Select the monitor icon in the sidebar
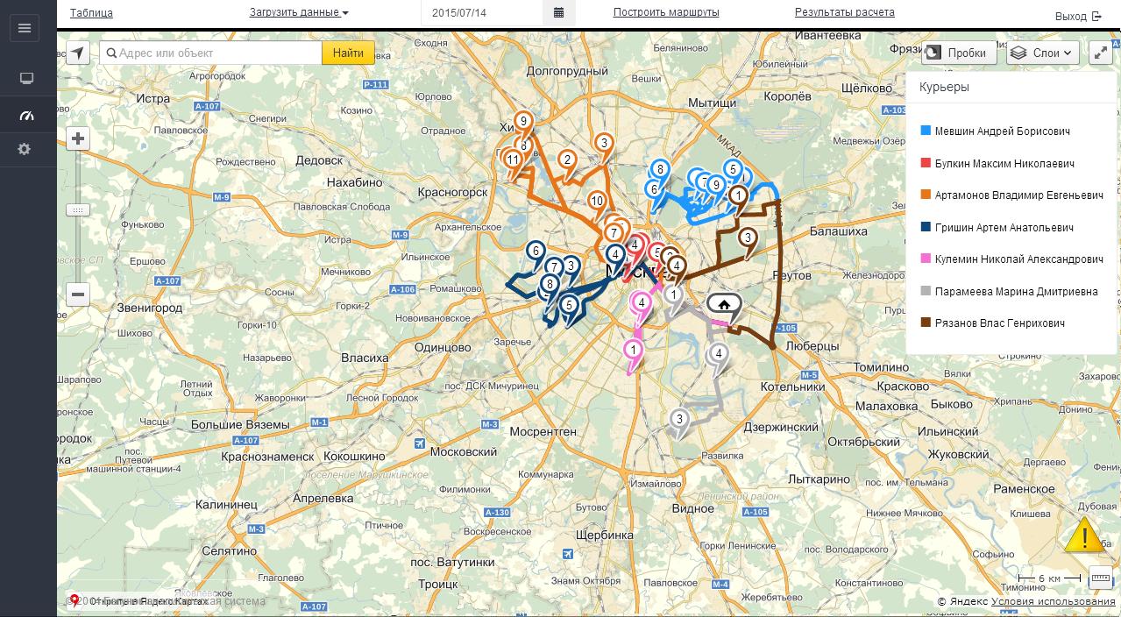 pos(26,79)
